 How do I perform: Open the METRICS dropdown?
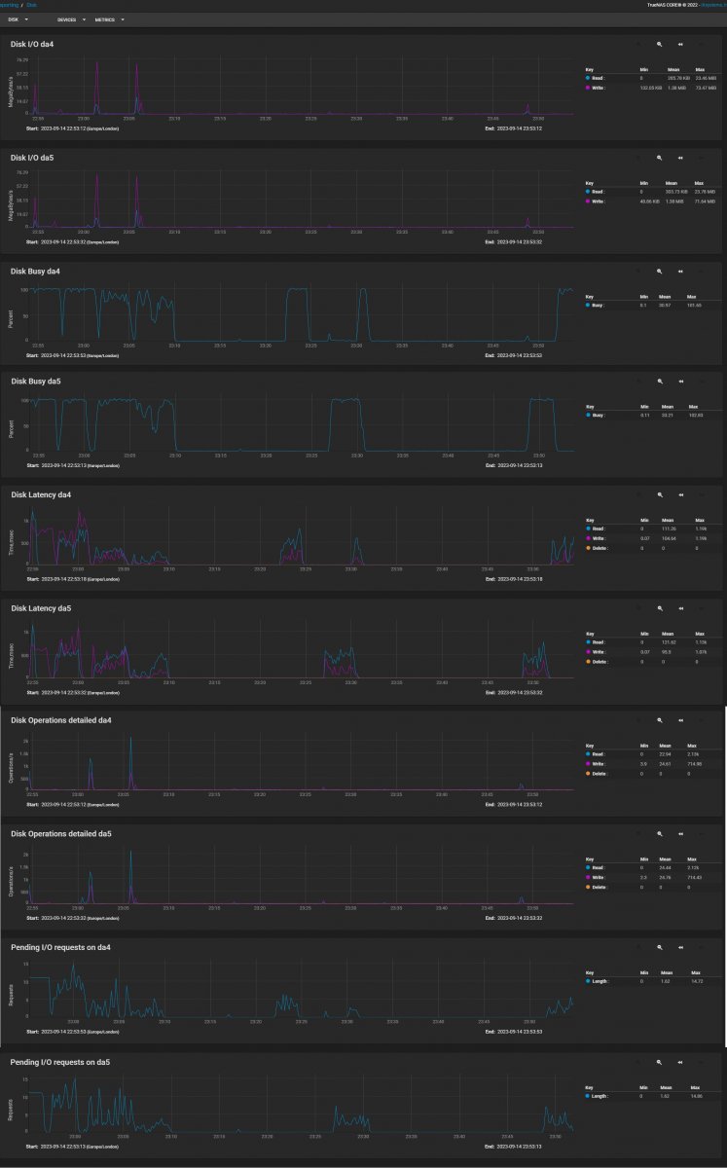pos(110,19)
